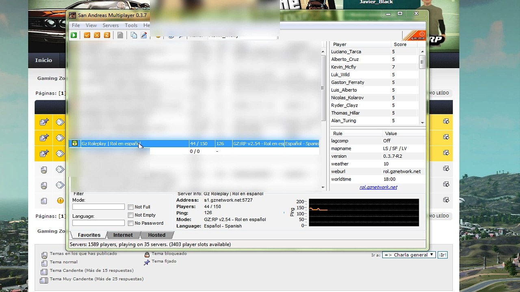520x292 pixels.
Task: Click the weburl rule row
Action: [x=378, y=172]
